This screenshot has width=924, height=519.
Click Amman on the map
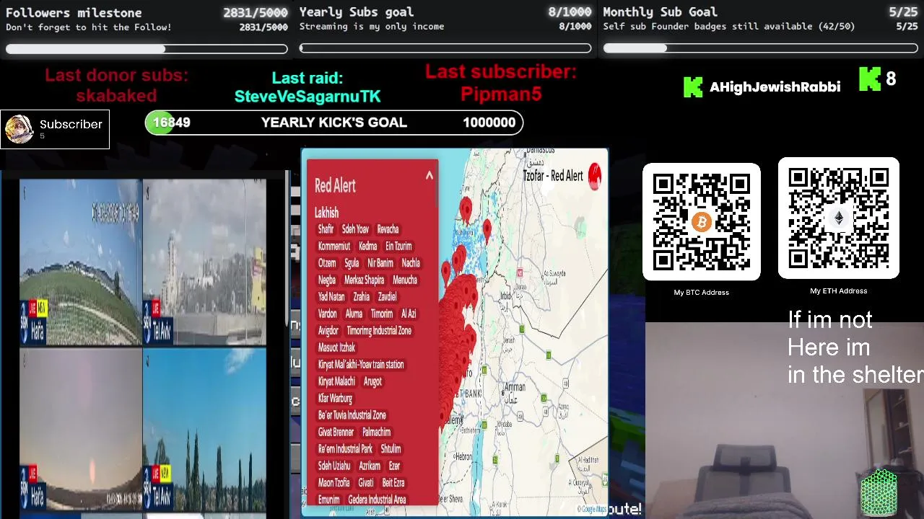(x=515, y=387)
